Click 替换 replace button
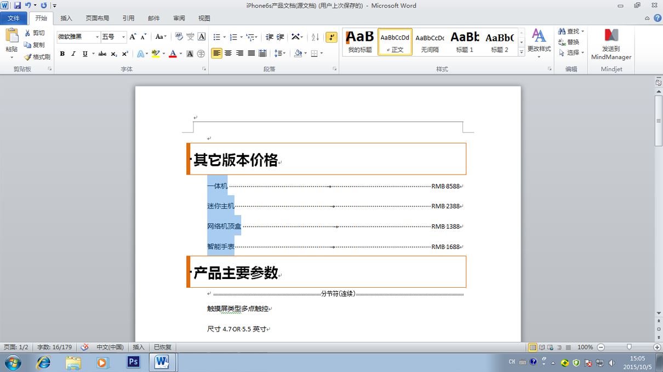The image size is (663, 372). coord(569,42)
